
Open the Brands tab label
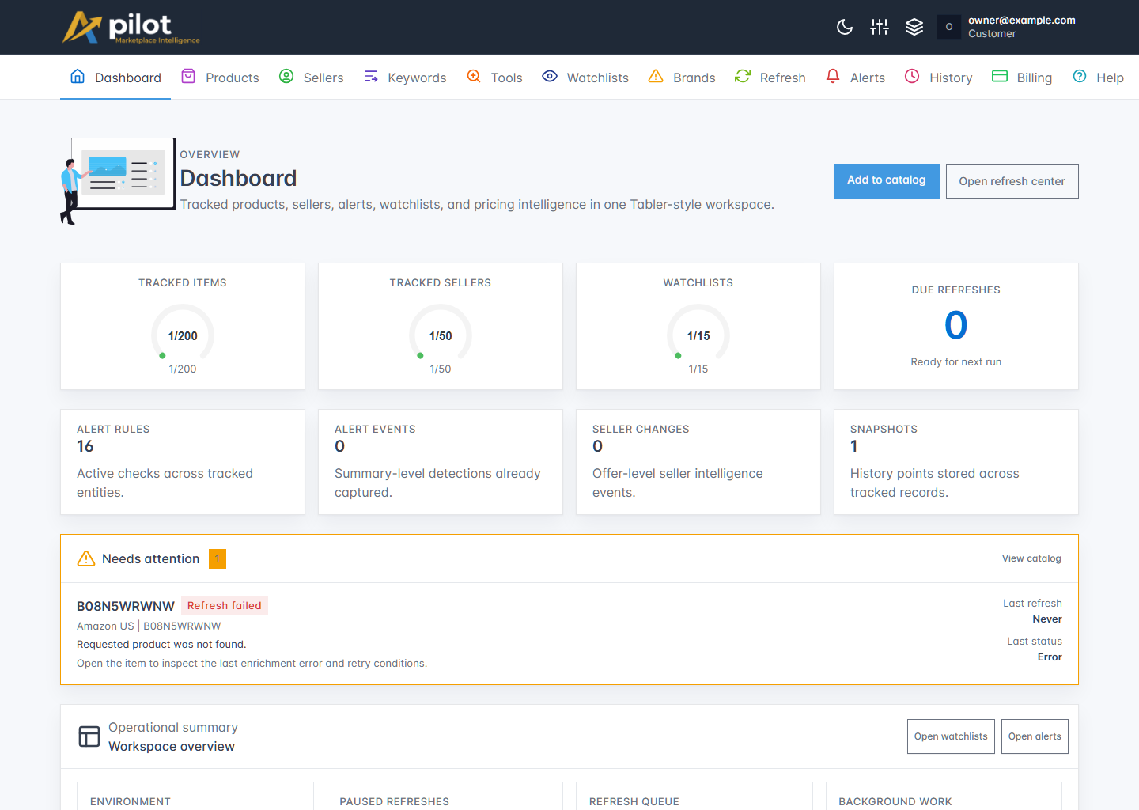coord(694,78)
